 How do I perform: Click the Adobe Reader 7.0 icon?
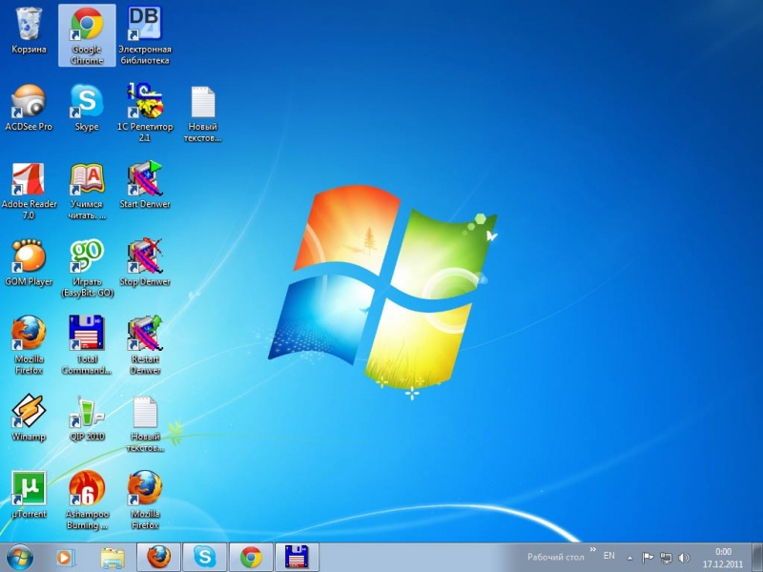(x=29, y=179)
